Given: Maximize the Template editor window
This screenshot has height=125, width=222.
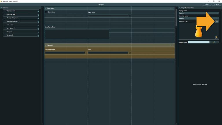Looking at the screenshot, I should 214,1.
